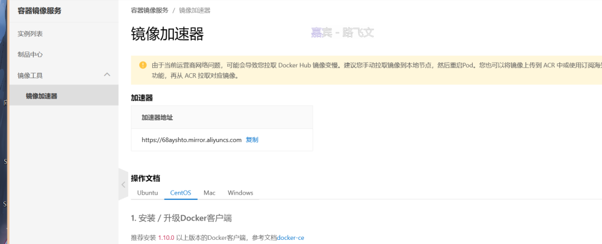Switch to the Mac documentation tab
602x244 pixels.
[209, 192]
